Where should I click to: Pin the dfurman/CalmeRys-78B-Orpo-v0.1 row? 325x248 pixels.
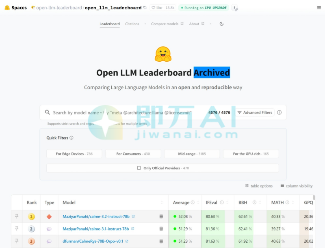tap(16, 241)
